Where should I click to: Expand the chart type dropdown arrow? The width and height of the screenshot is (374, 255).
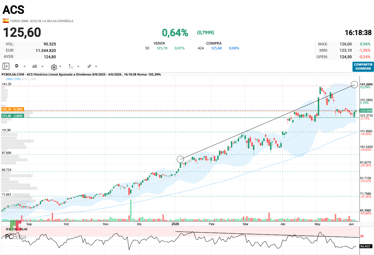(42, 66)
